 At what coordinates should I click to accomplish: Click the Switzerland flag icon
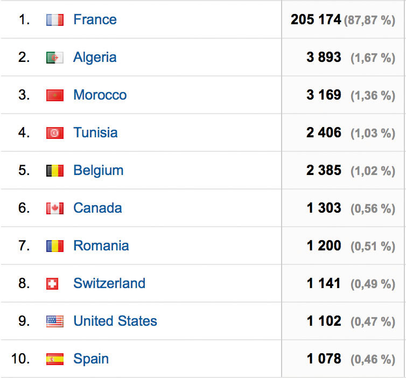[52, 284]
